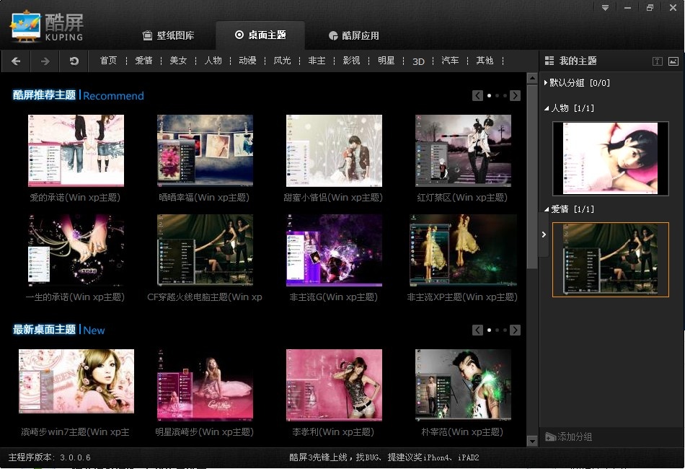Show next page of Recommend themes

515,95
